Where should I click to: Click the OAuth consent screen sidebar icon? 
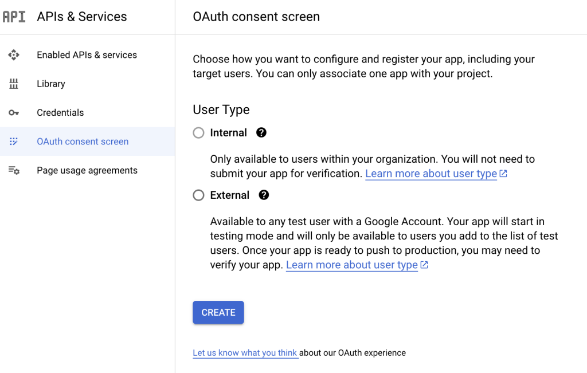[x=14, y=142]
